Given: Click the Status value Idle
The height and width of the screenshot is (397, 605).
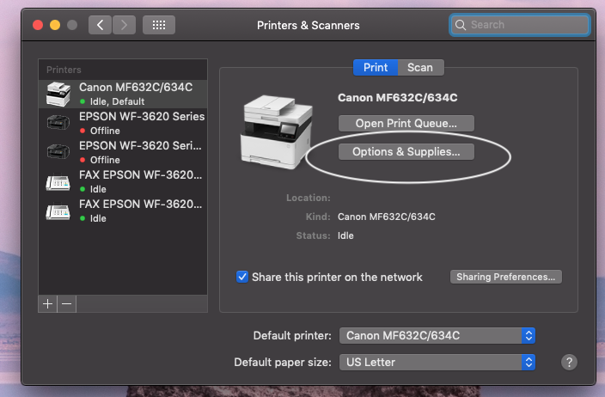Looking at the screenshot, I should click(345, 235).
